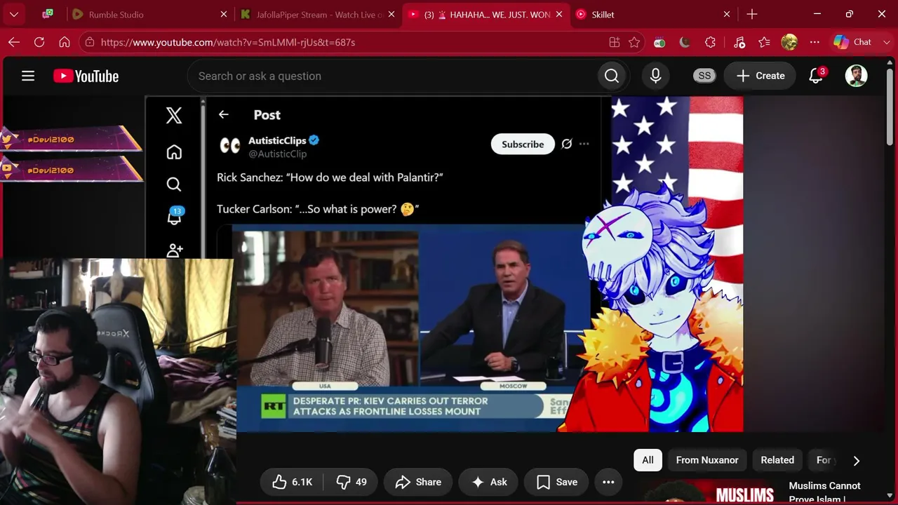Click the Search or ask a question field
The image size is (898, 505).
click(391, 76)
